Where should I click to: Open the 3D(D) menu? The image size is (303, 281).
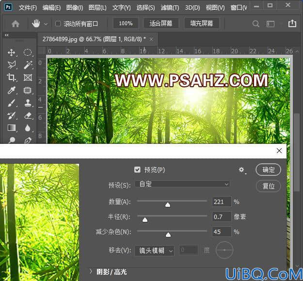[x=192, y=8]
